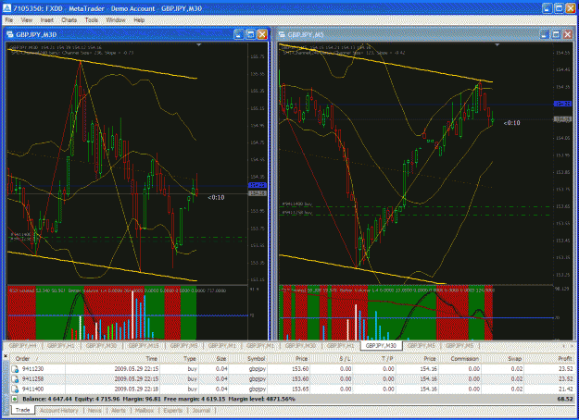This screenshot has width=579, height=420.
Task: Click the icon beside the Balance summary row
Action: tap(15, 399)
